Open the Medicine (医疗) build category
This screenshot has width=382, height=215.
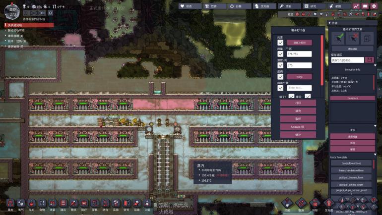coord(84,204)
